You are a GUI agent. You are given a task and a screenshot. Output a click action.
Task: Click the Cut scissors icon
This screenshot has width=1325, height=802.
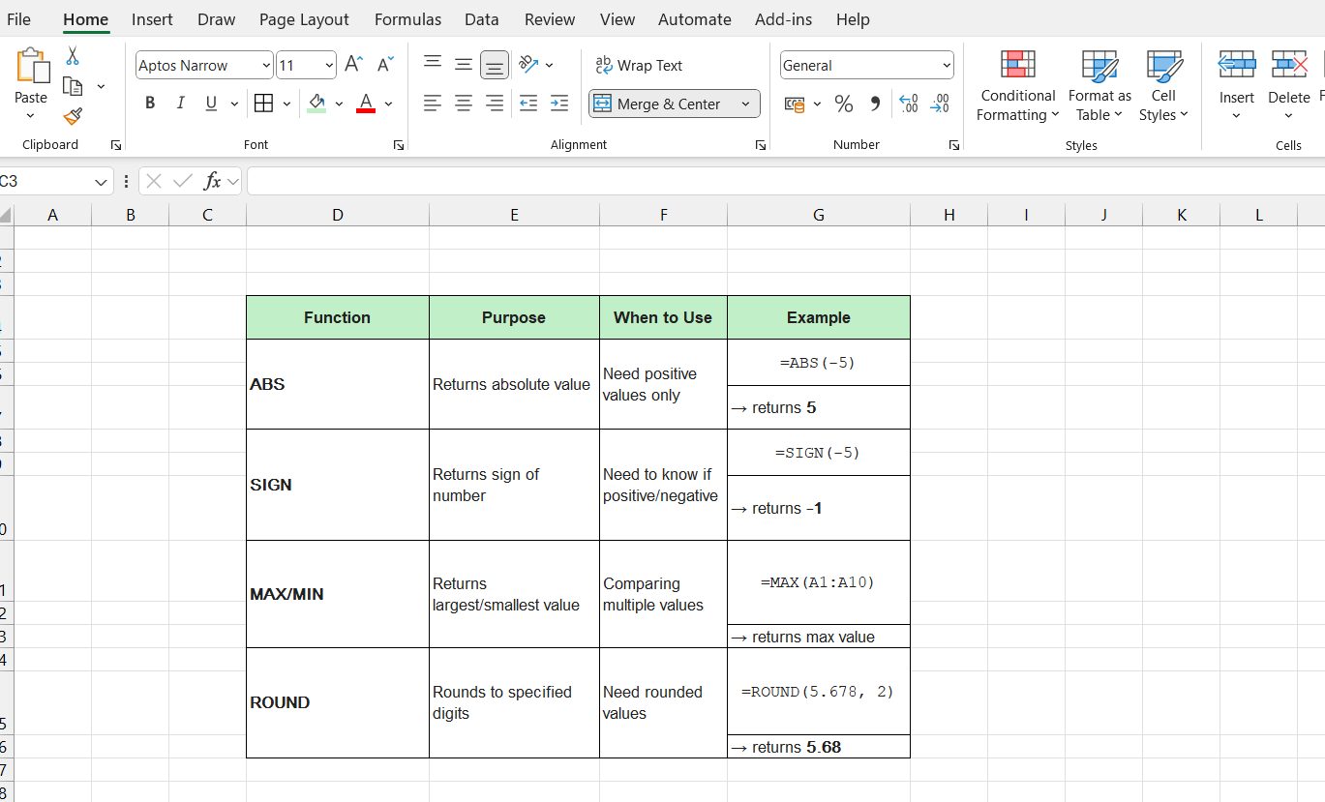point(73,56)
